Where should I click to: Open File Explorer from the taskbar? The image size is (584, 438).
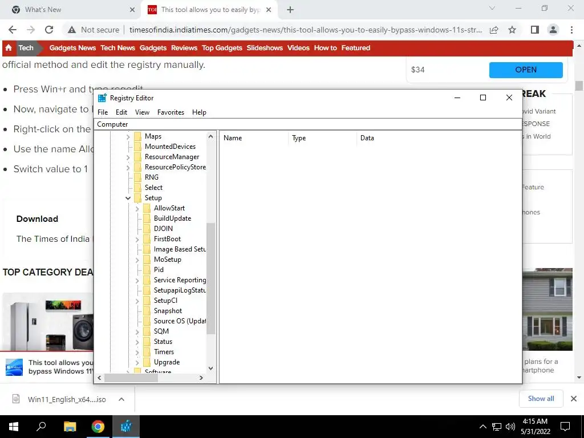70,427
